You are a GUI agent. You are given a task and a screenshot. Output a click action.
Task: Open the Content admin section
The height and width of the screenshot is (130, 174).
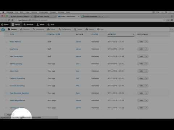click(x=12, y=29)
